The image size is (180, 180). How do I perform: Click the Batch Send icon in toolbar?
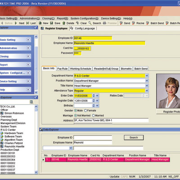click(x=148, y=23)
